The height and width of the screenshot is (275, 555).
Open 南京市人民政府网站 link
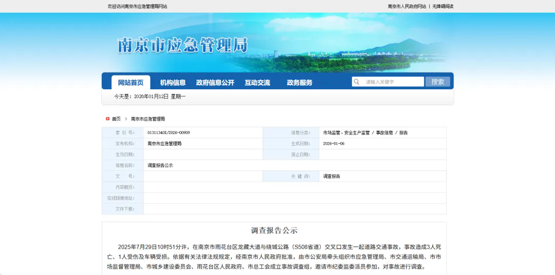tap(406, 6)
